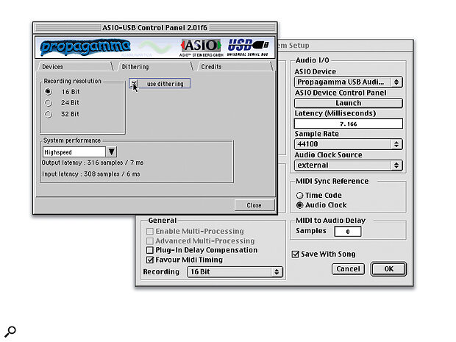Viewport: 456px width, 342px height.
Task: Click the magnifier icon below the image
Action: click(x=10, y=332)
